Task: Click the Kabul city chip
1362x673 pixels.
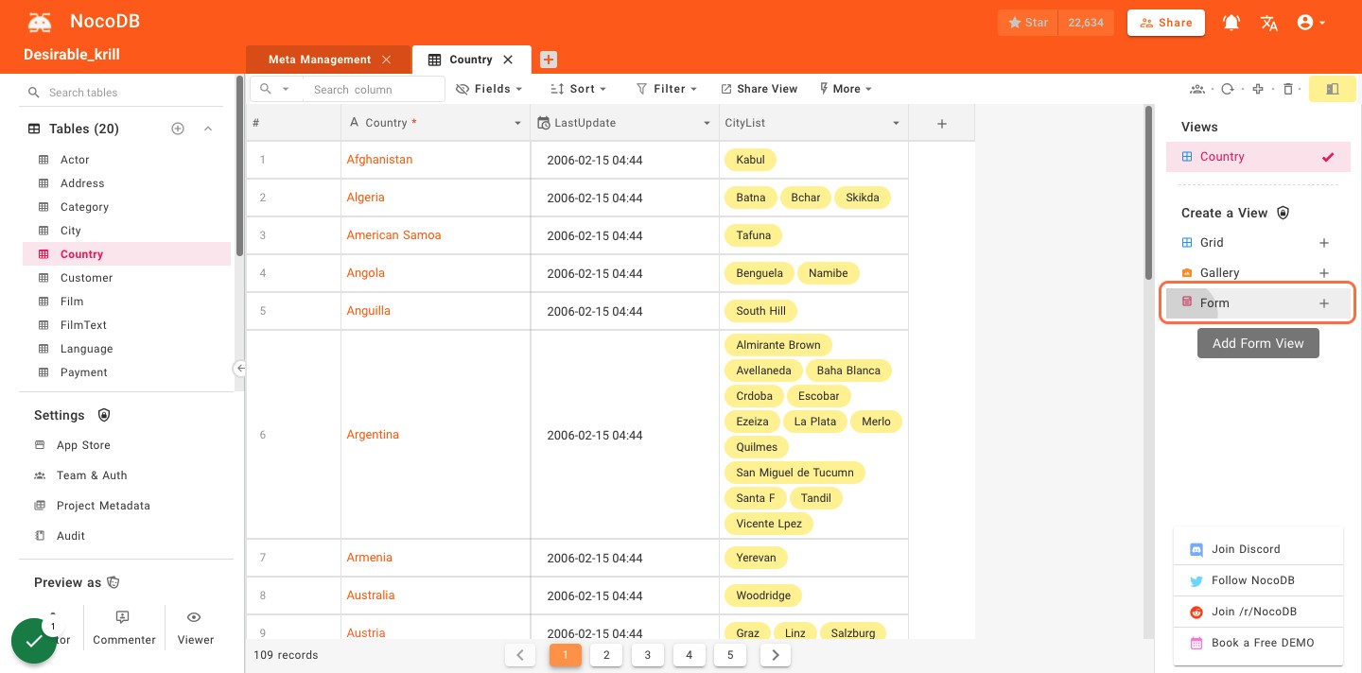Action: (x=750, y=160)
